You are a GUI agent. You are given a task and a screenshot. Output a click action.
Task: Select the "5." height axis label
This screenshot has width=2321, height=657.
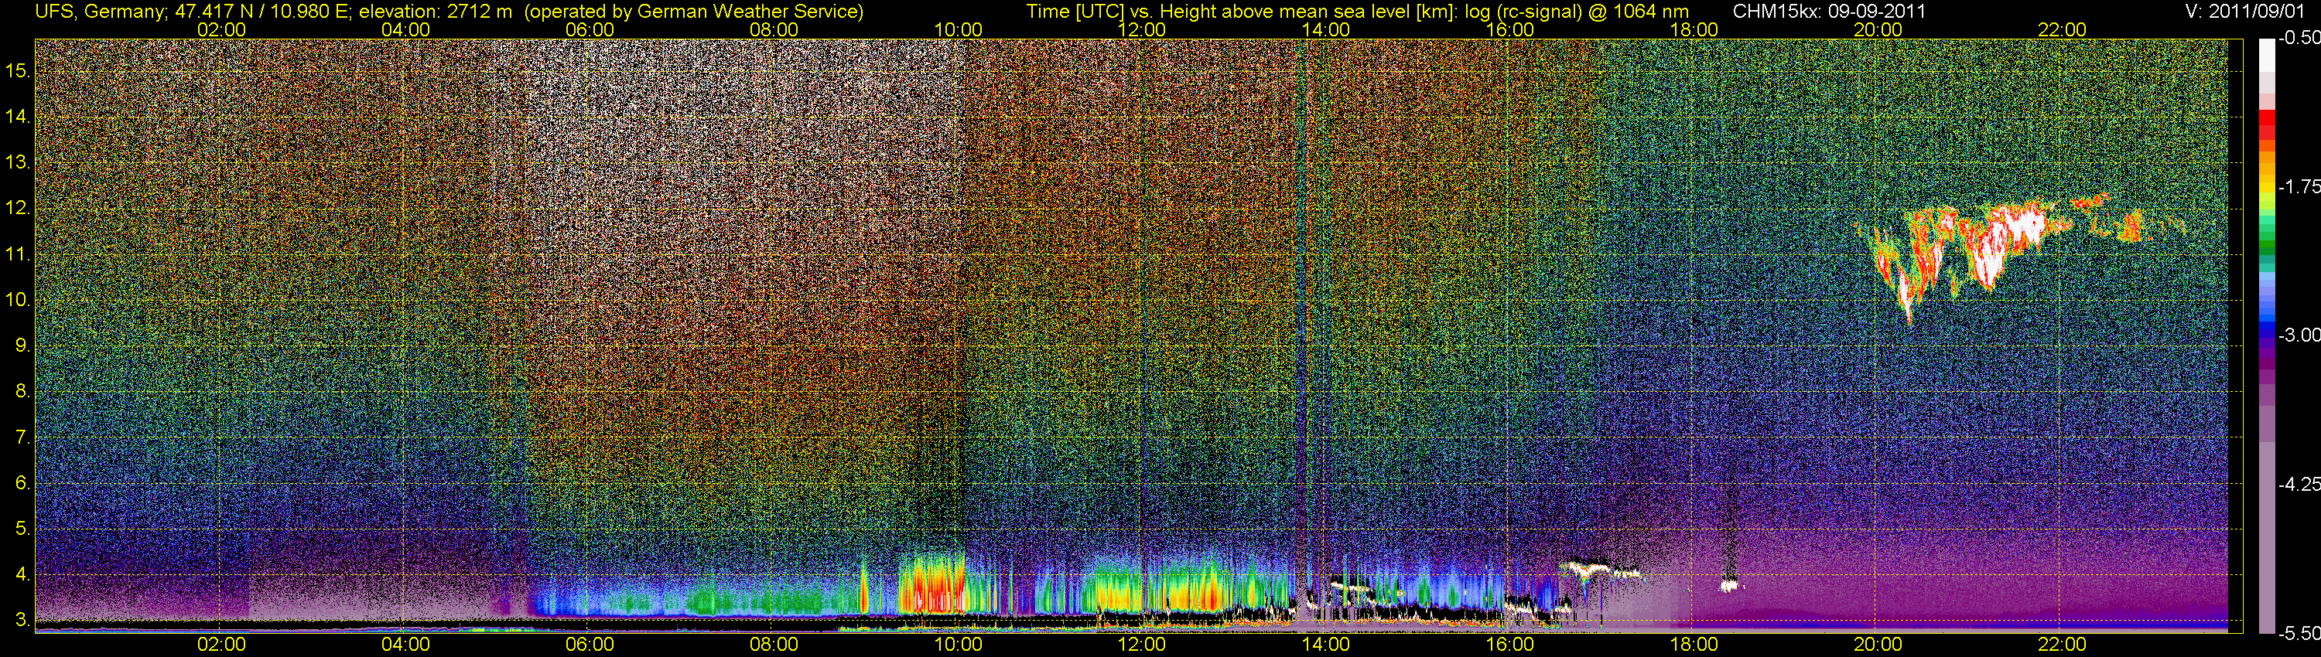tap(22, 529)
